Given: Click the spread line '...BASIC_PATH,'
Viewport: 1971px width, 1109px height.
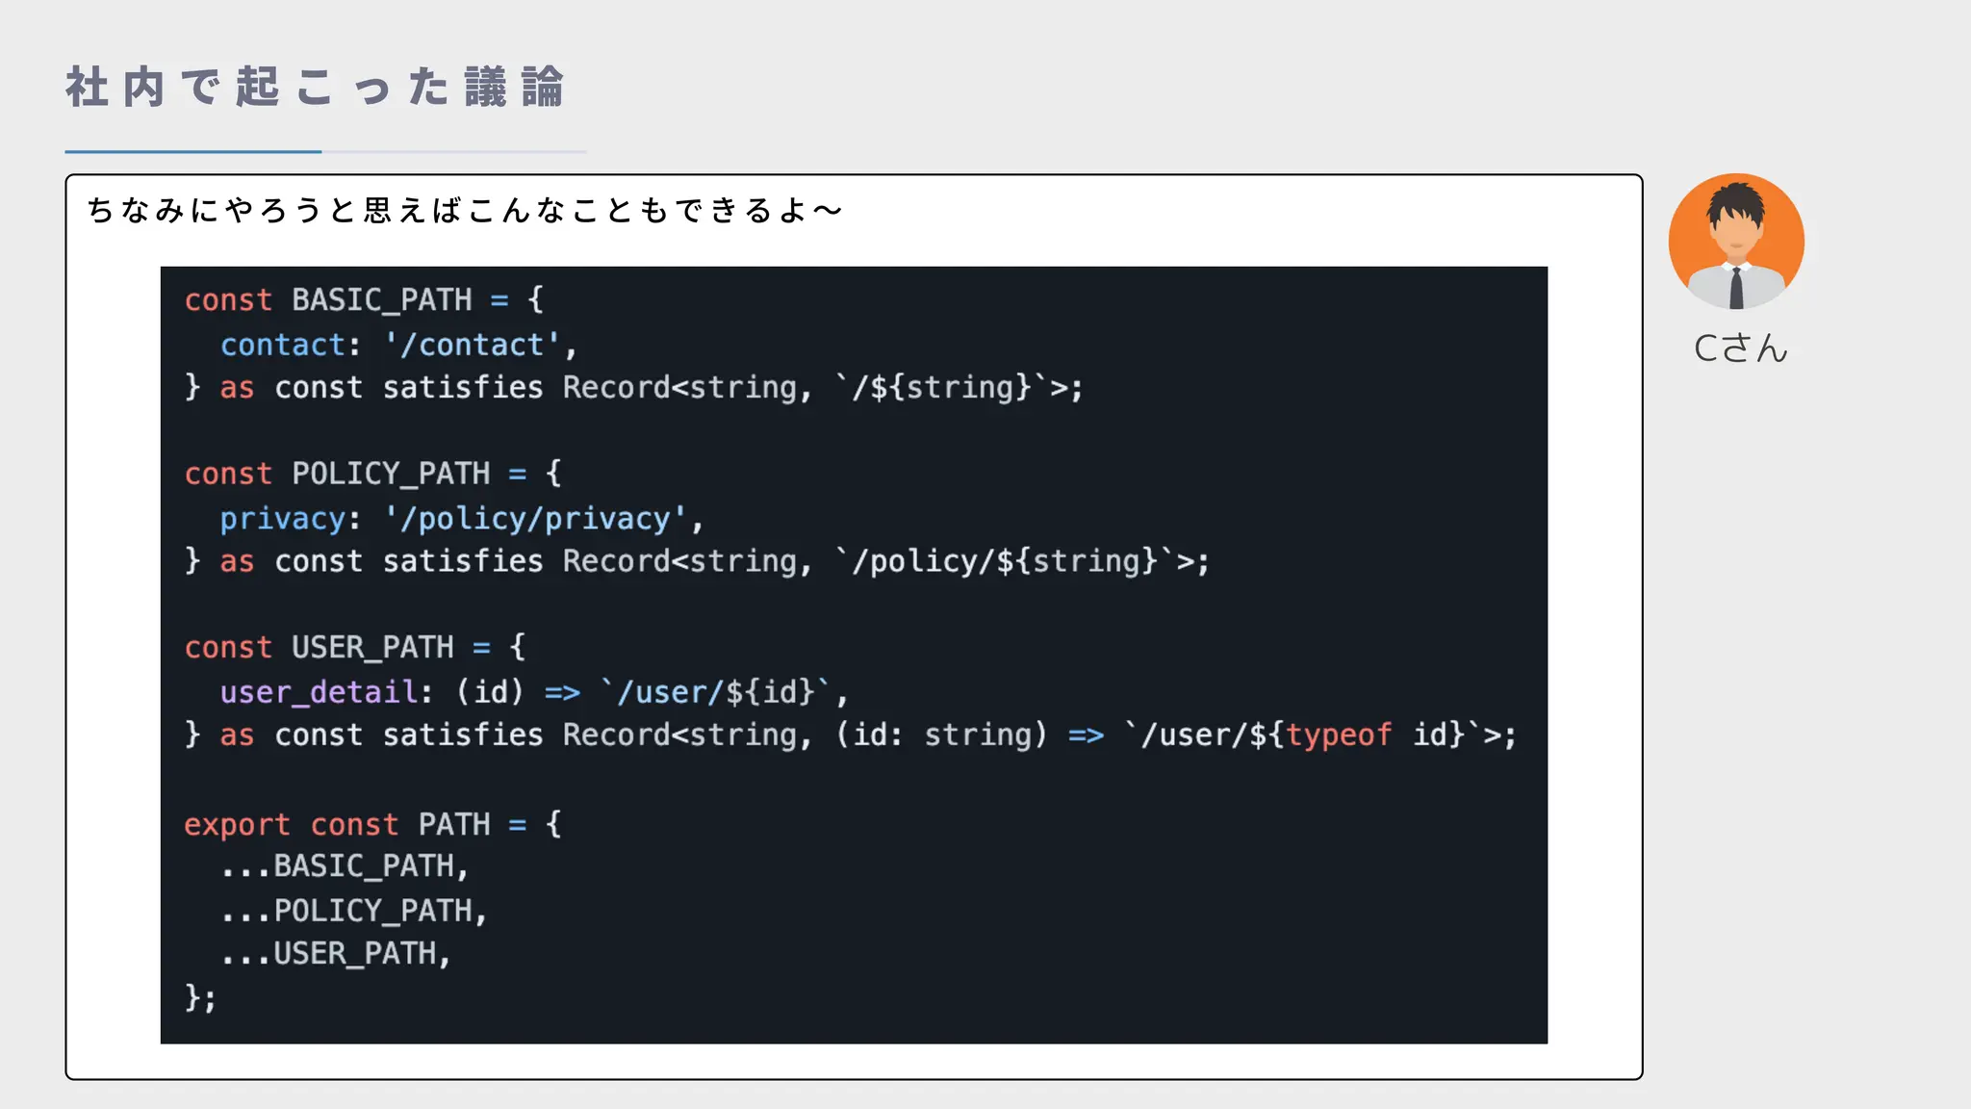Looking at the screenshot, I should pyautogui.click(x=345, y=866).
